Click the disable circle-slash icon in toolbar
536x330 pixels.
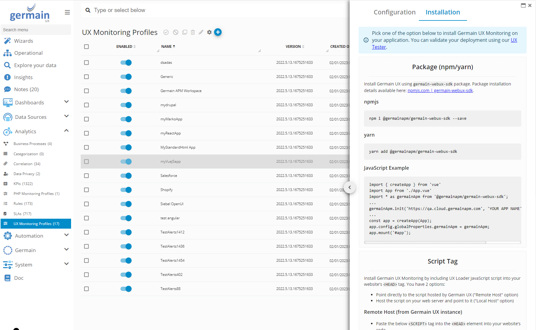pyautogui.click(x=176, y=32)
